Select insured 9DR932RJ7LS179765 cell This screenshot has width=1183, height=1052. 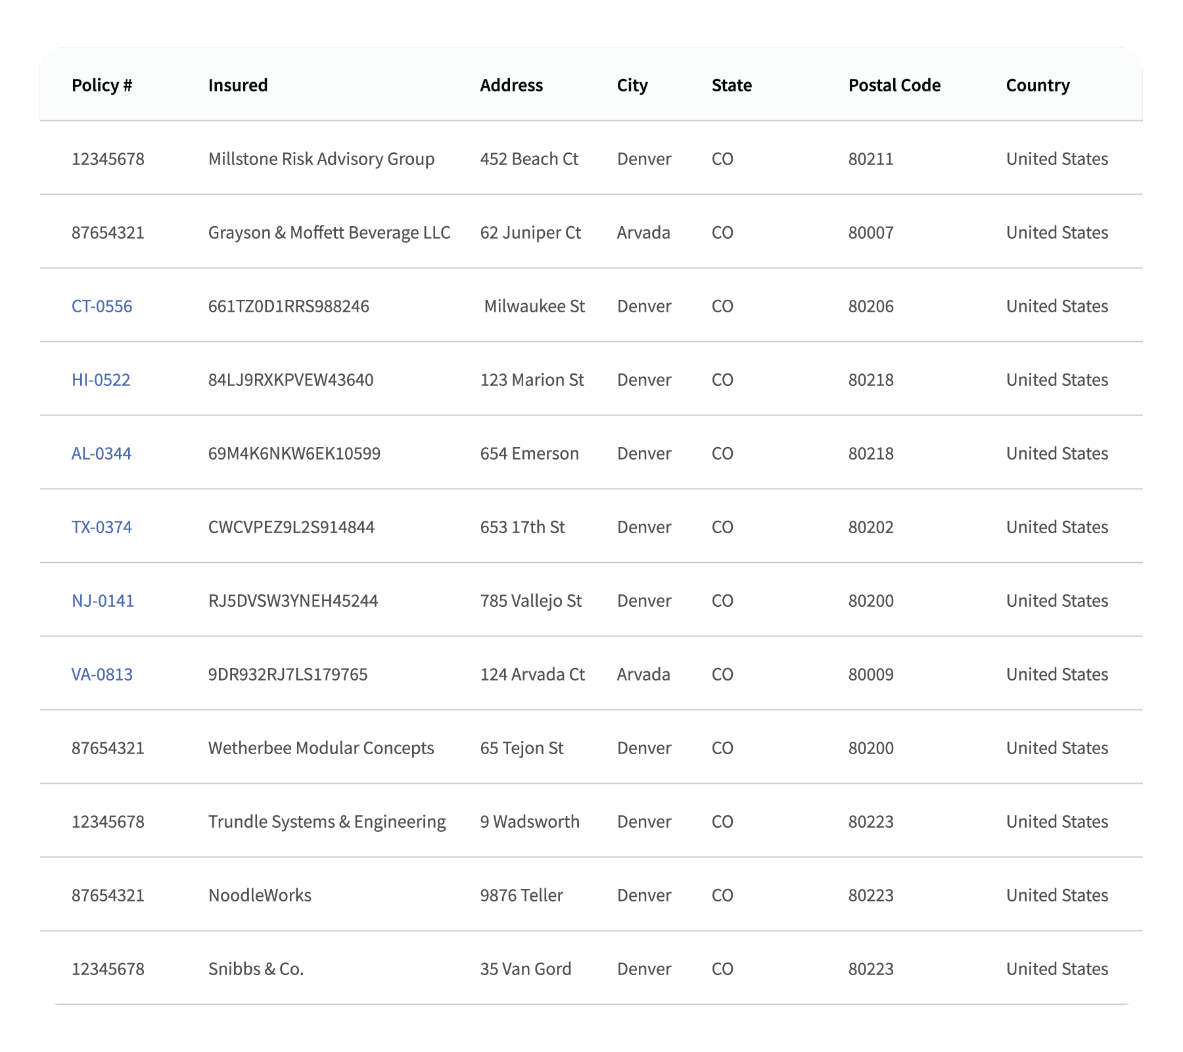288,674
